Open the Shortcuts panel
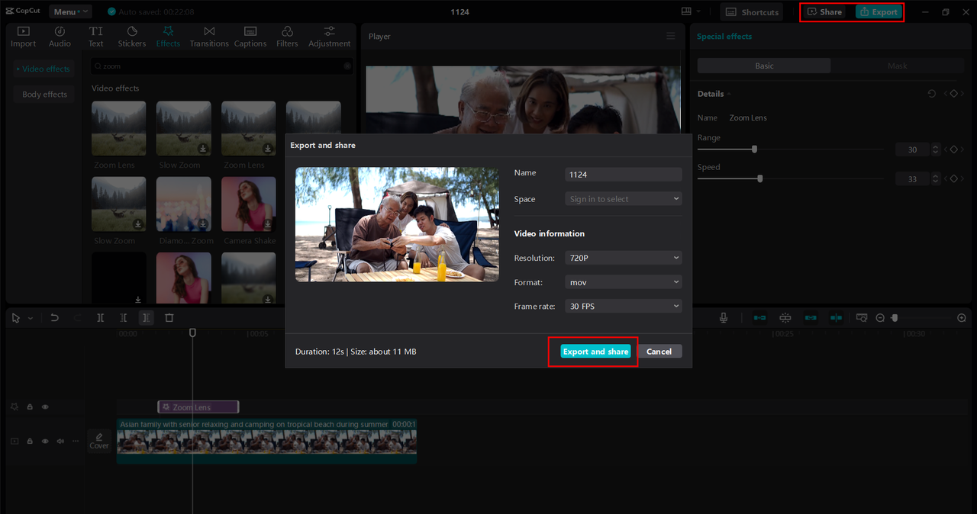This screenshot has width=977, height=514. pyautogui.click(x=752, y=12)
